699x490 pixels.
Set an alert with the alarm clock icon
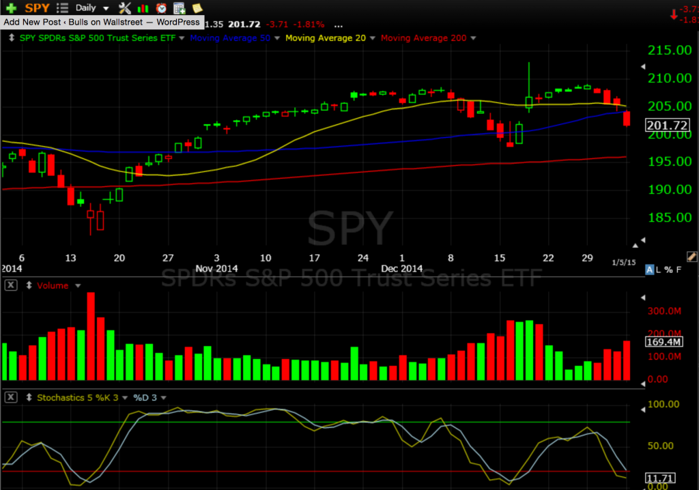pyautogui.click(x=161, y=8)
